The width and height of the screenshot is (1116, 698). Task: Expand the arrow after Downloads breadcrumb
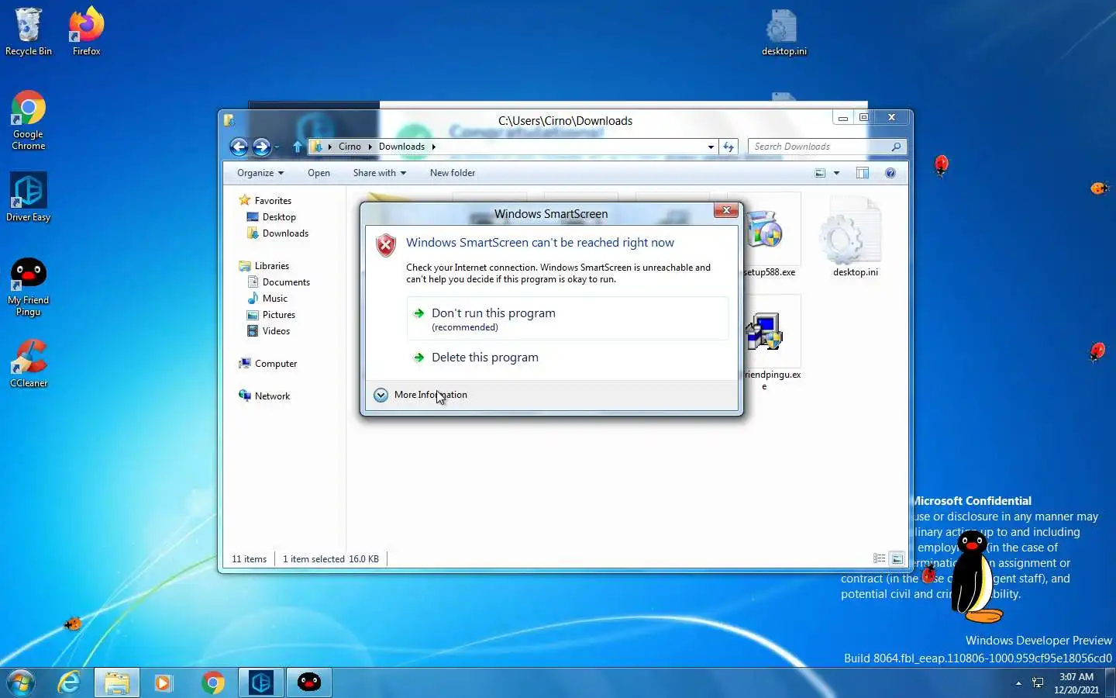(x=434, y=147)
